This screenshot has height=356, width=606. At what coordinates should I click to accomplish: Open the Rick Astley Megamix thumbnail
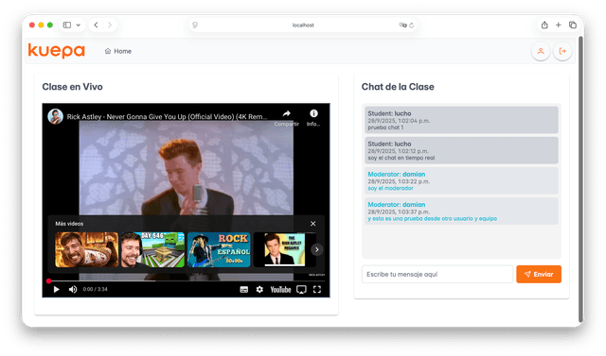(x=285, y=249)
